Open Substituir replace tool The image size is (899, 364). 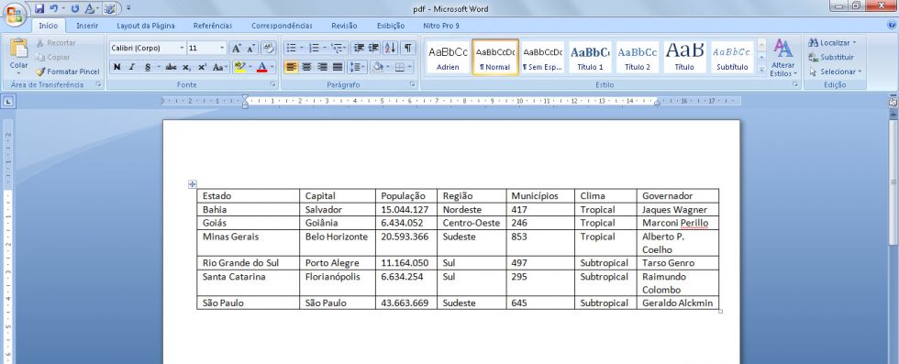click(831, 58)
